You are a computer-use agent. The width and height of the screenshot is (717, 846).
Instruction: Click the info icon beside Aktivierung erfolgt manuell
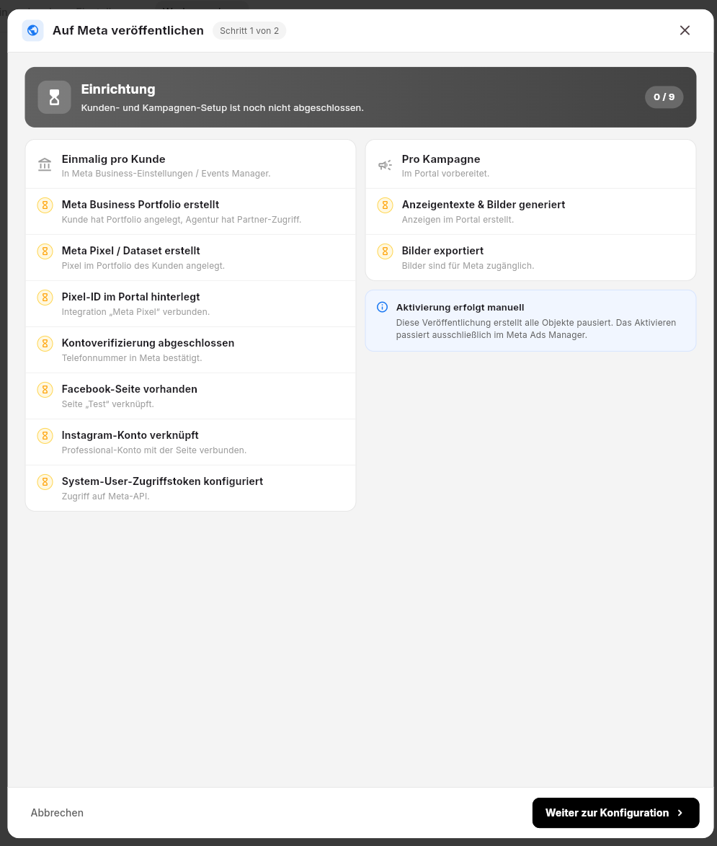382,307
